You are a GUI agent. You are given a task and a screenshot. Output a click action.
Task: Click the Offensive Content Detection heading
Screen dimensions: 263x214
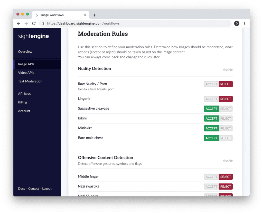pyautogui.click(x=106, y=158)
